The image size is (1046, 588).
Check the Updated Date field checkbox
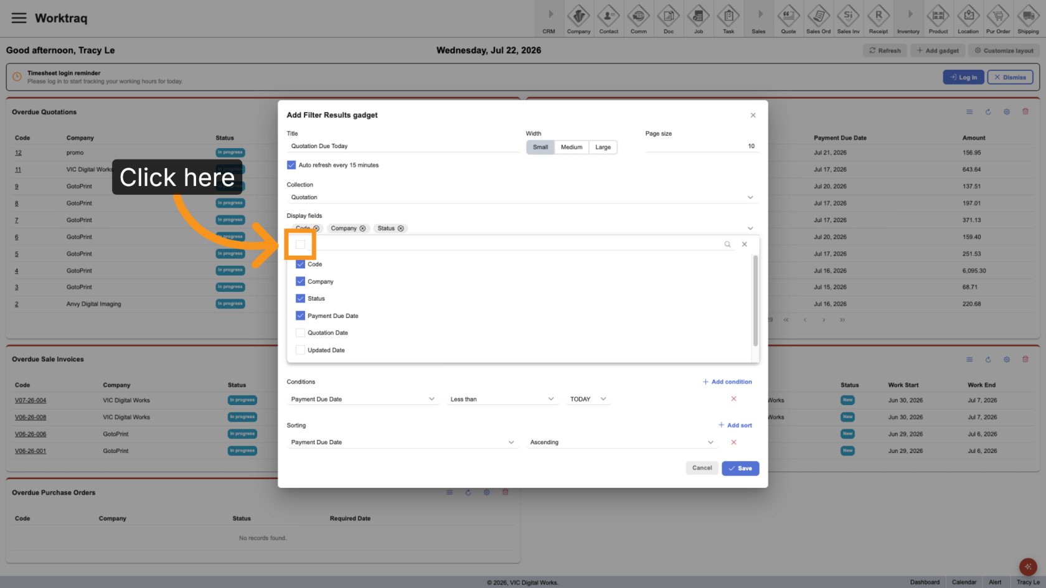click(x=300, y=350)
